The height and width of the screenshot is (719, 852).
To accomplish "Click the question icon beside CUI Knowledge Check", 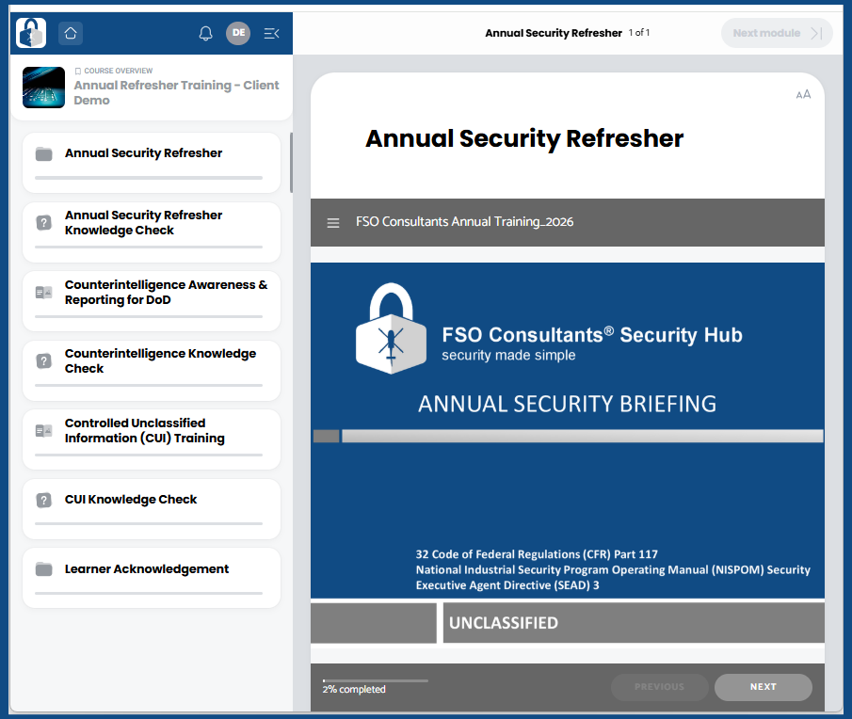I will 43,500.
